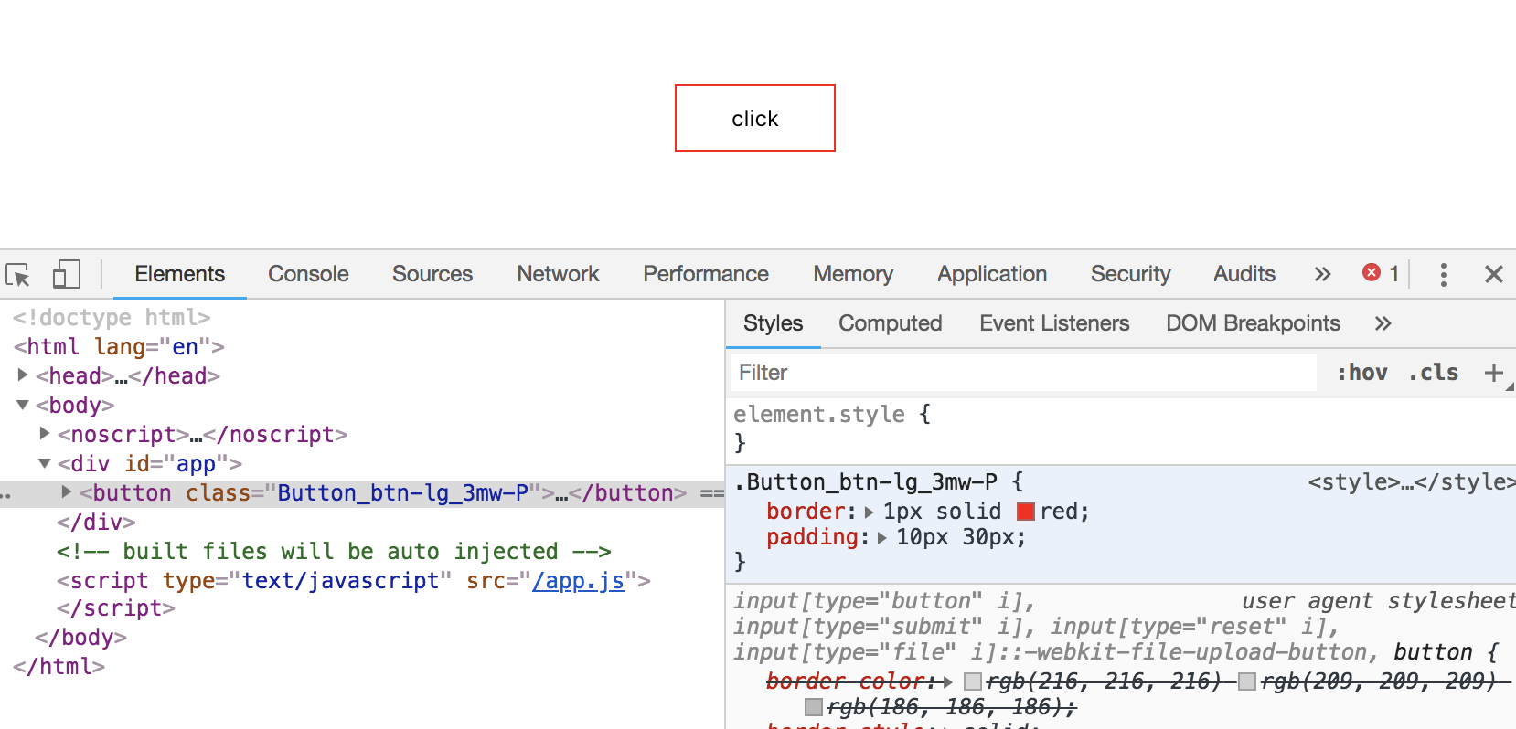The image size is (1516, 729).
Task: Add a new style rule plus icon
Action: [x=1493, y=373]
